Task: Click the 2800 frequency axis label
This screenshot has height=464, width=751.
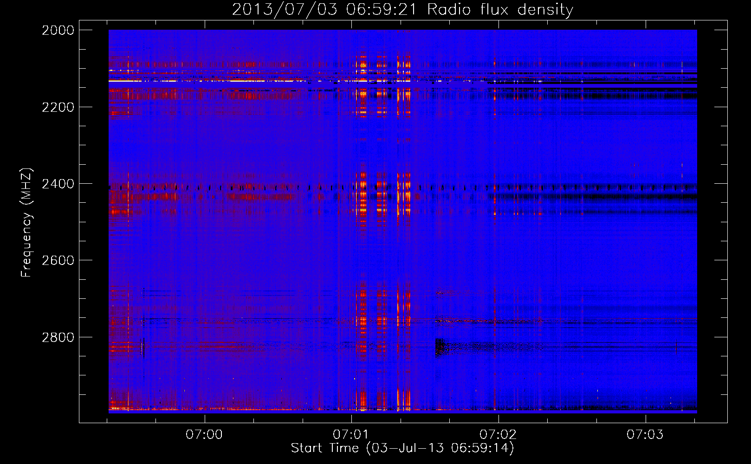Action: click(x=58, y=337)
